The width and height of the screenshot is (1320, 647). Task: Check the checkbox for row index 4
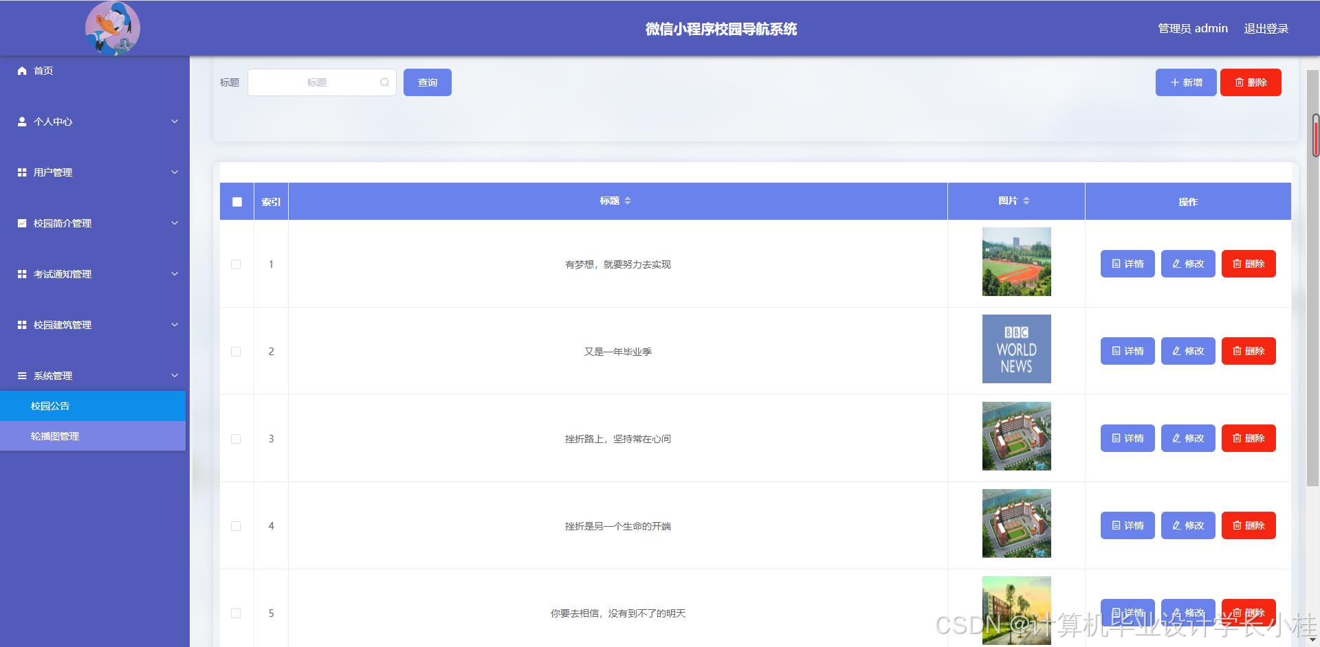click(x=236, y=526)
